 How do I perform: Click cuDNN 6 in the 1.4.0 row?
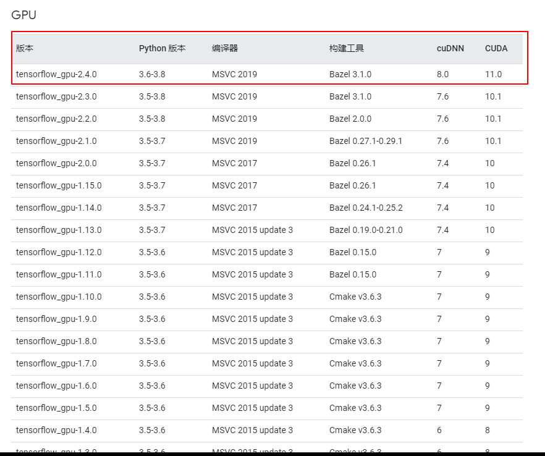tap(439, 430)
